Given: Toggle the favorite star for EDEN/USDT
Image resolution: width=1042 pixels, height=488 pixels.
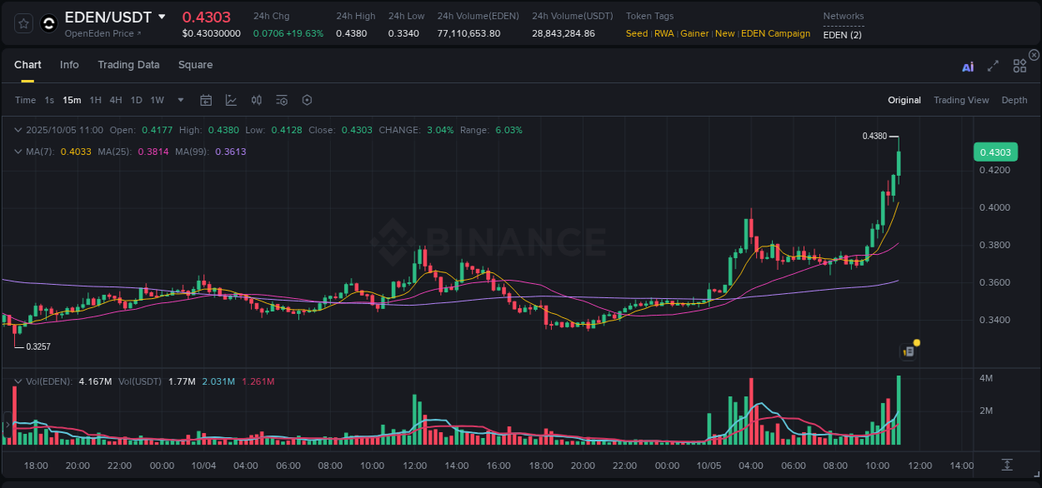Looking at the screenshot, I should [x=23, y=22].
